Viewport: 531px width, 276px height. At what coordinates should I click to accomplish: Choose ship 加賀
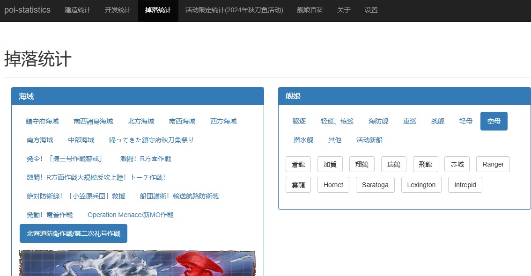point(330,164)
